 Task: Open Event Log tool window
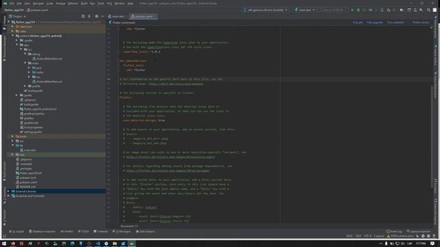394,232
